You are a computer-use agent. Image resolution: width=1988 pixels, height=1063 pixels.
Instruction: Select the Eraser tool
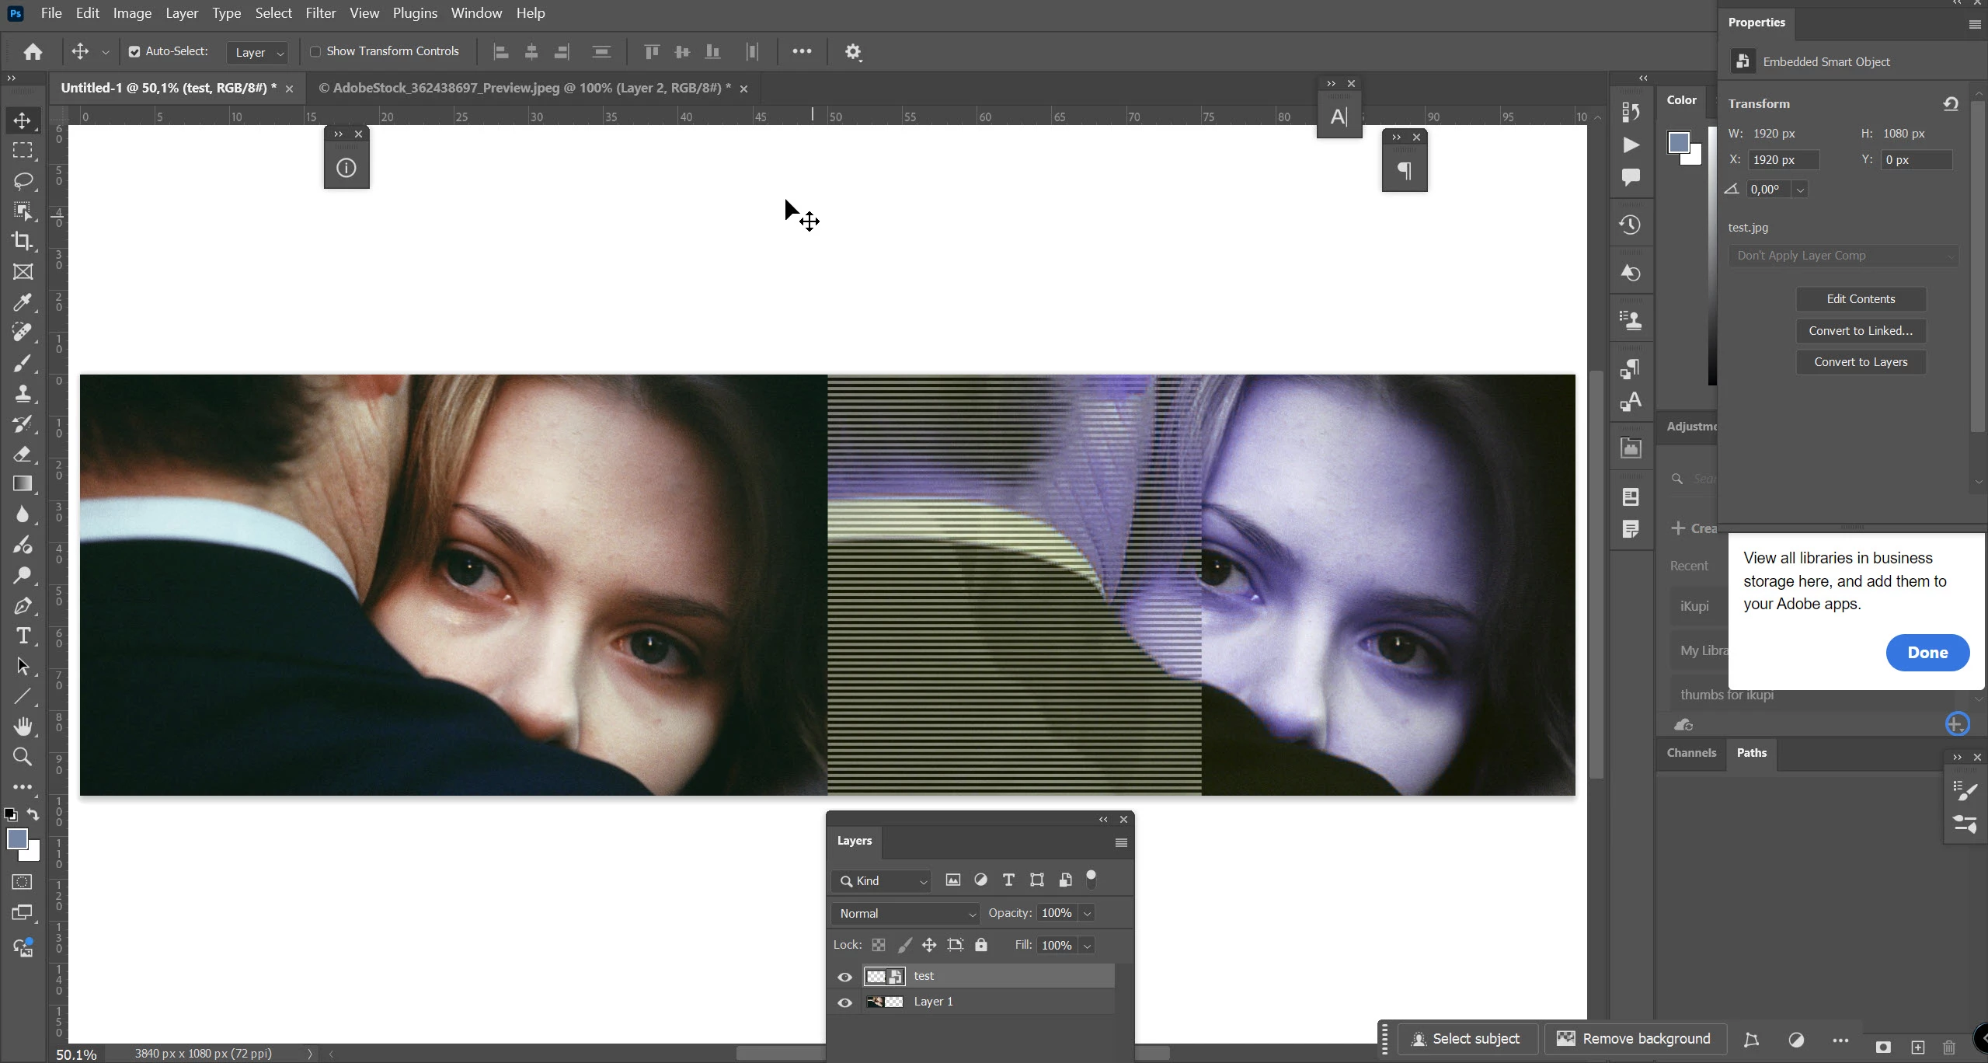[23, 454]
